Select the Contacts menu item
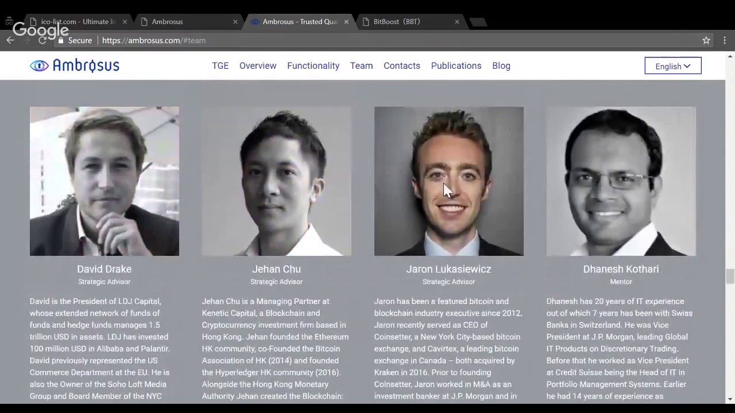 pyautogui.click(x=401, y=65)
